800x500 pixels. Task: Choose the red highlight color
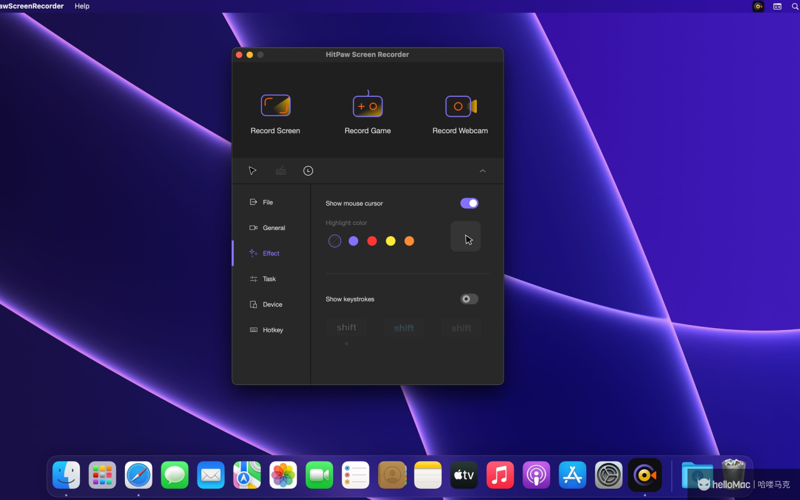click(372, 241)
